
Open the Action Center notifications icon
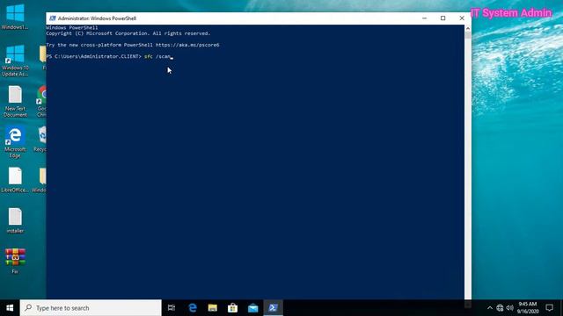tap(549, 308)
